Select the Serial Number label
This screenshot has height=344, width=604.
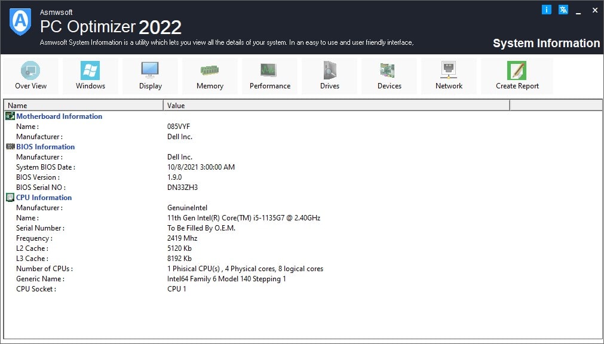coord(40,228)
